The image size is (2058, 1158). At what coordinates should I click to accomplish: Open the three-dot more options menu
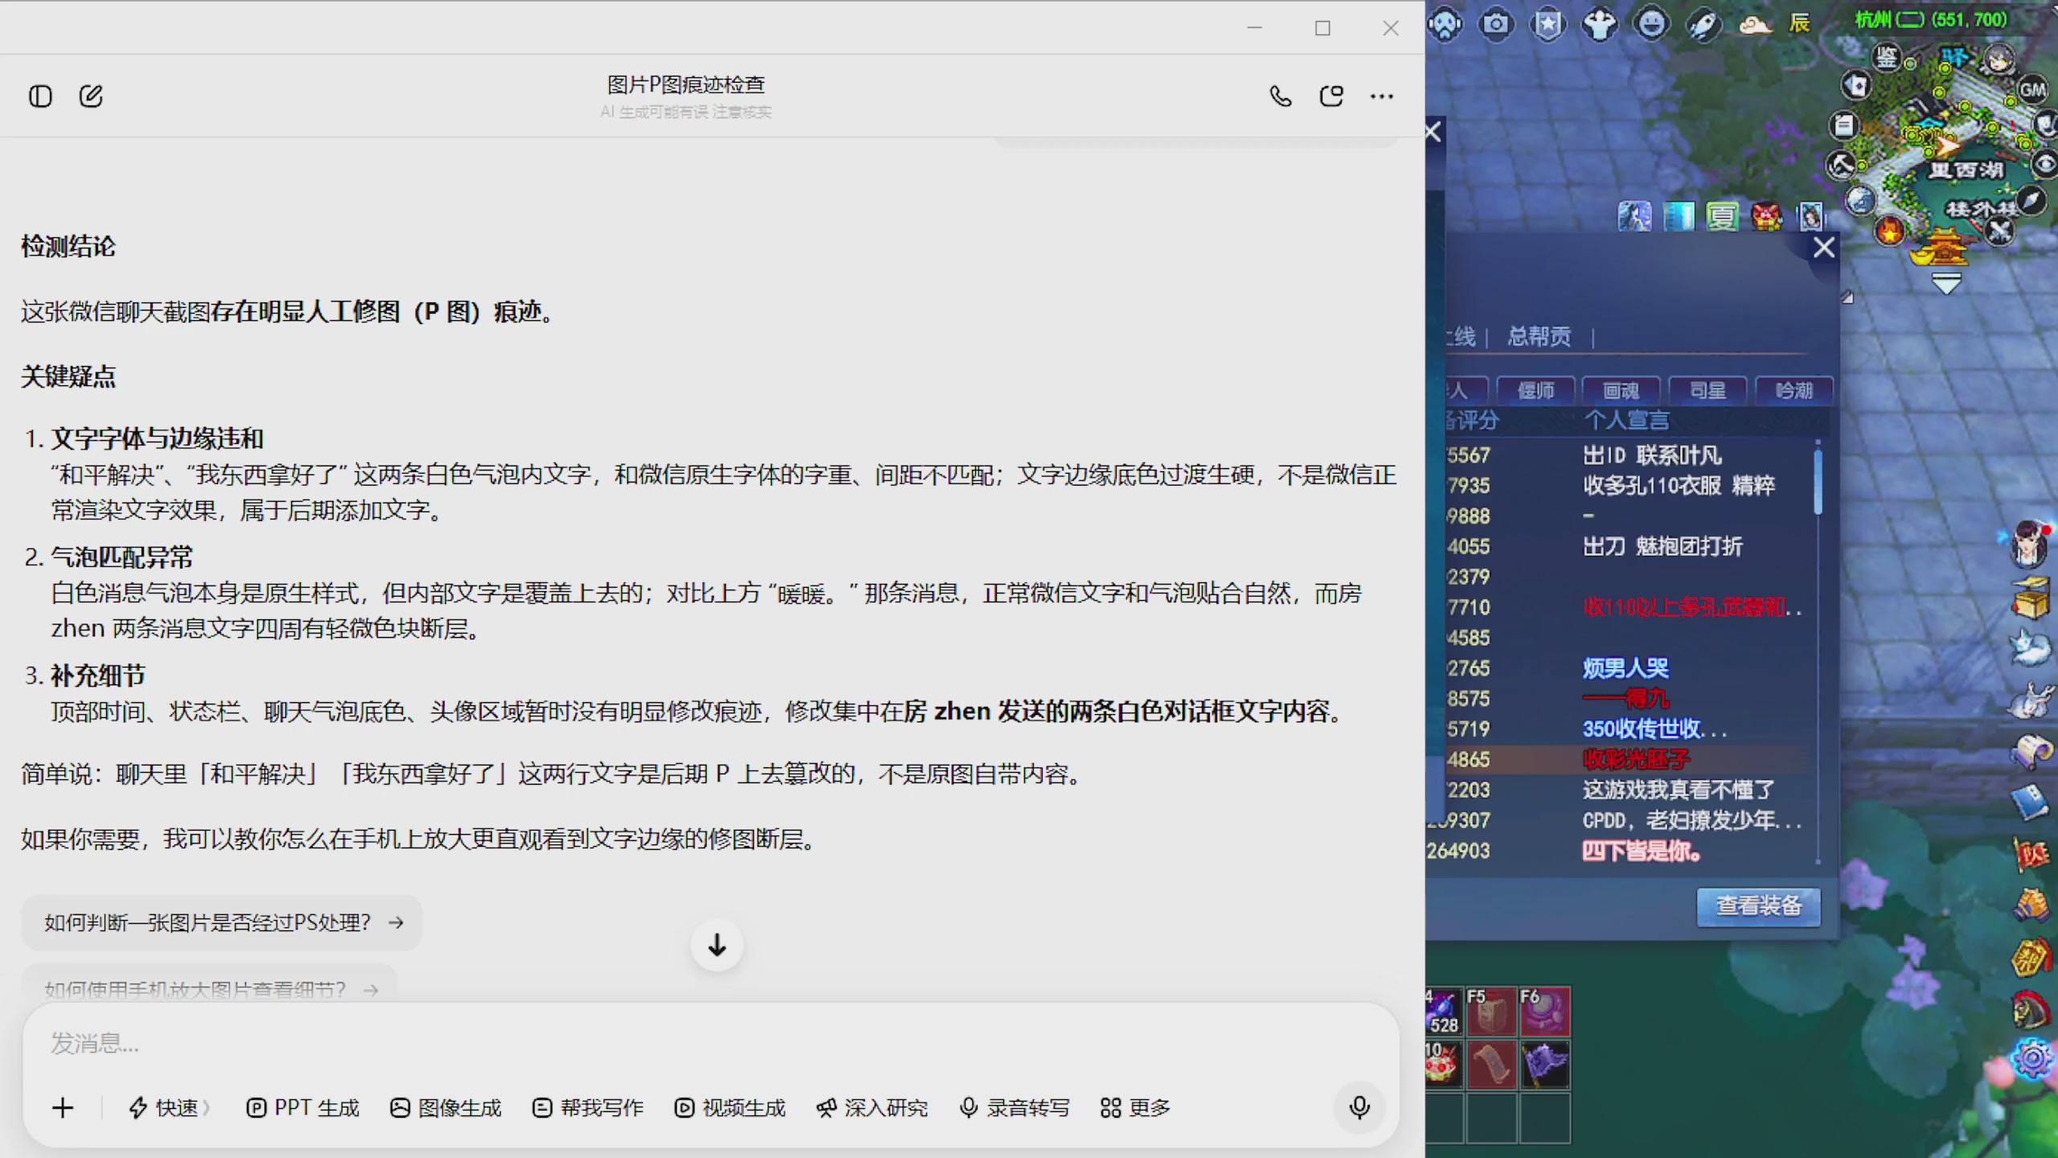pyautogui.click(x=1382, y=96)
